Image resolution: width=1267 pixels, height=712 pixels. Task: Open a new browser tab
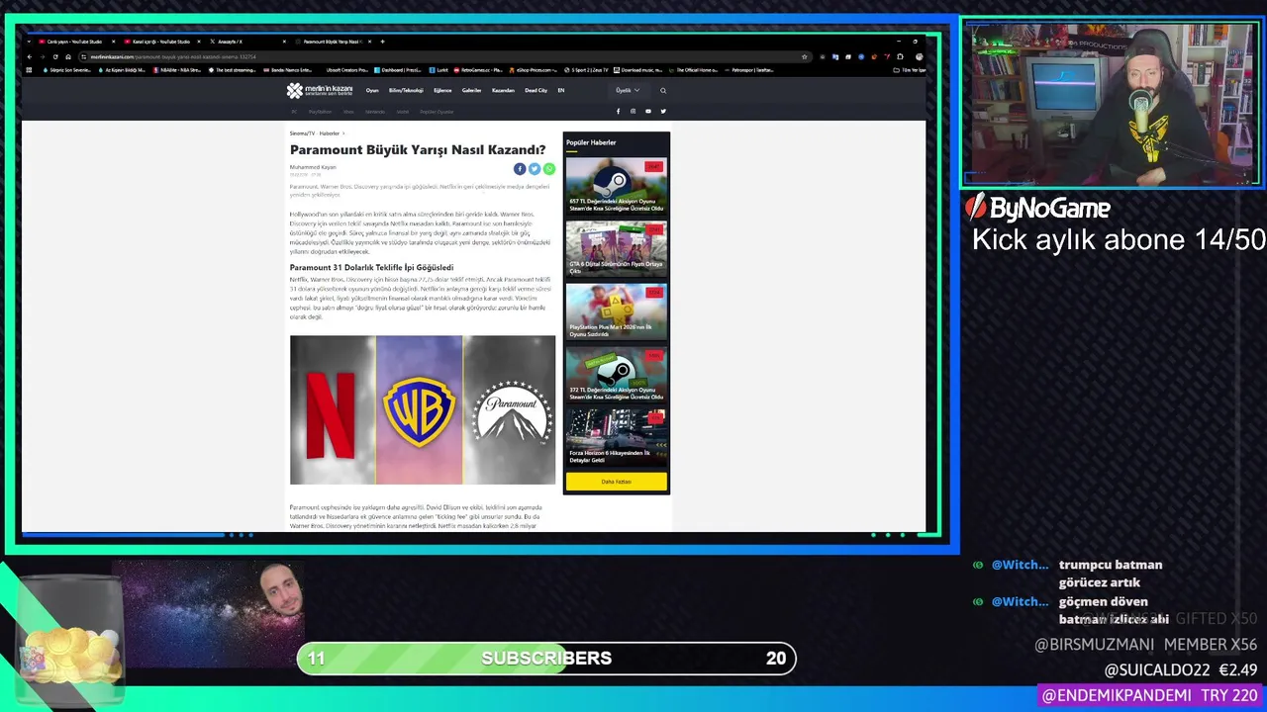pyautogui.click(x=382, y=42)
